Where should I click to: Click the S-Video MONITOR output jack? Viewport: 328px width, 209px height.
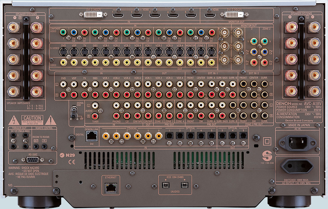coord(190,52)
